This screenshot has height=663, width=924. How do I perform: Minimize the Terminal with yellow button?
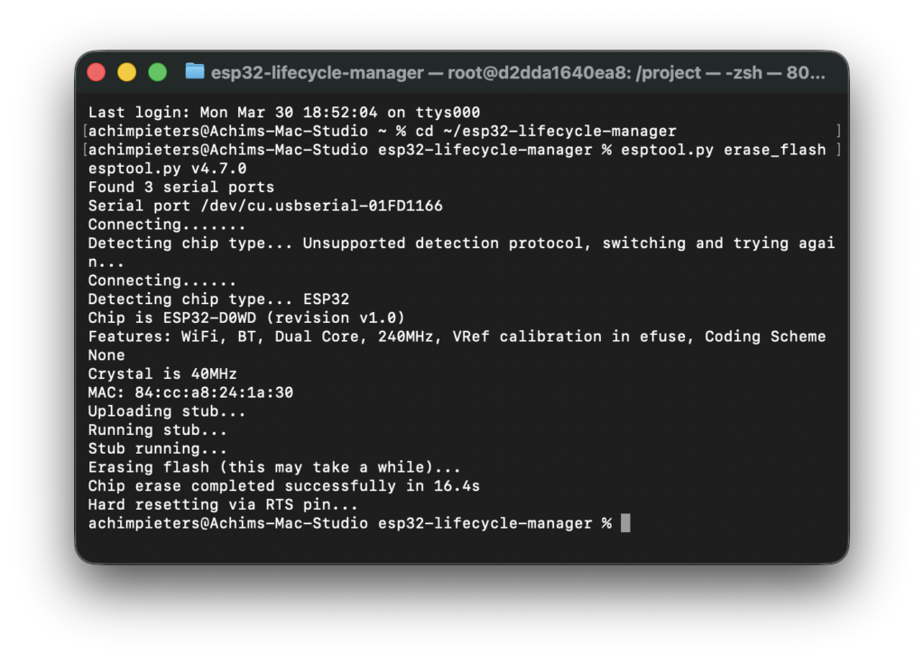[127, 72]
